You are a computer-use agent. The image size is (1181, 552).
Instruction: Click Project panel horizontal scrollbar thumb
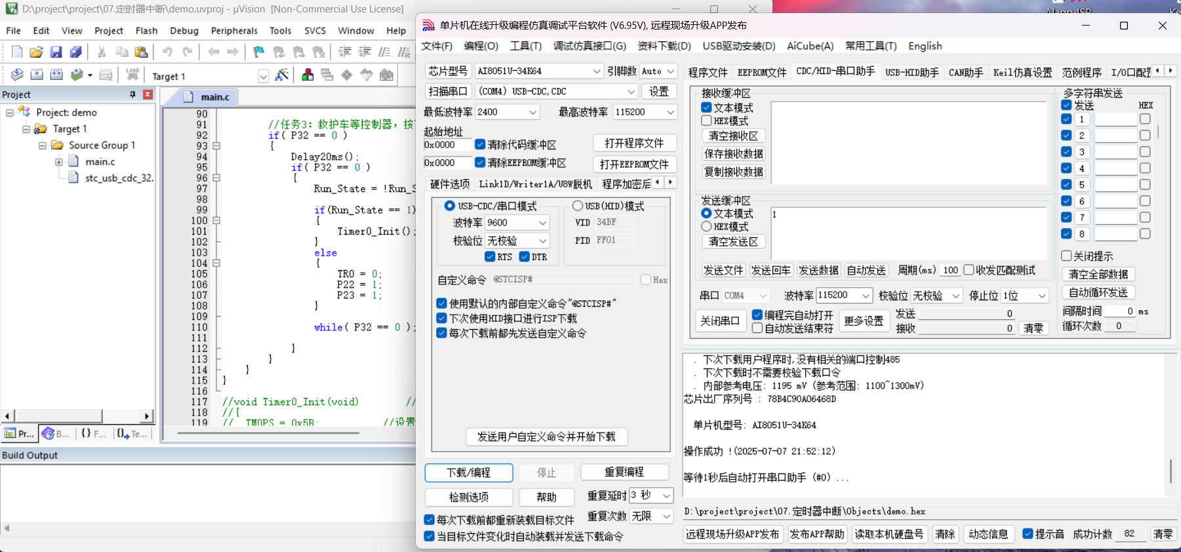pyautogui.click(x=59, y=416)
